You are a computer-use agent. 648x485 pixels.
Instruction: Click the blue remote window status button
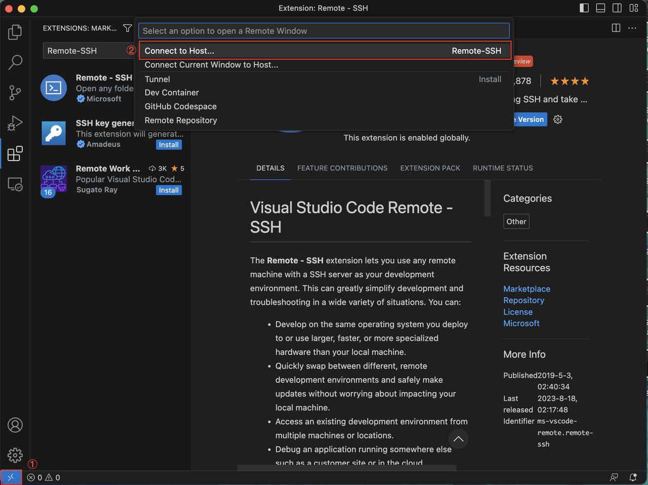[11, 477]
